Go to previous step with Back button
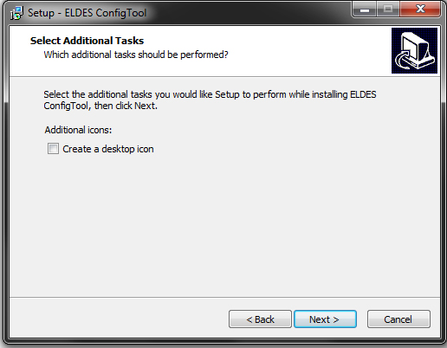447x348 pixels. 260,319
